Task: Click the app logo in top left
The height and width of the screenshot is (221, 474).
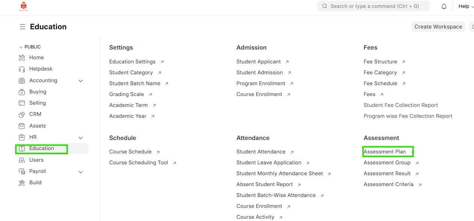Action: point(24,6)
